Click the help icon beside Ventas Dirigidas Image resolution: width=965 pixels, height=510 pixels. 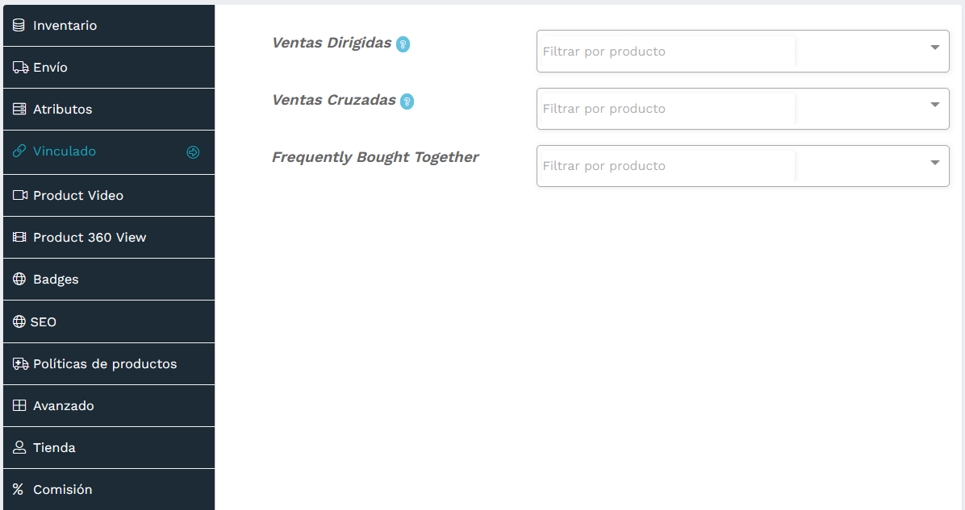[403, 44]
